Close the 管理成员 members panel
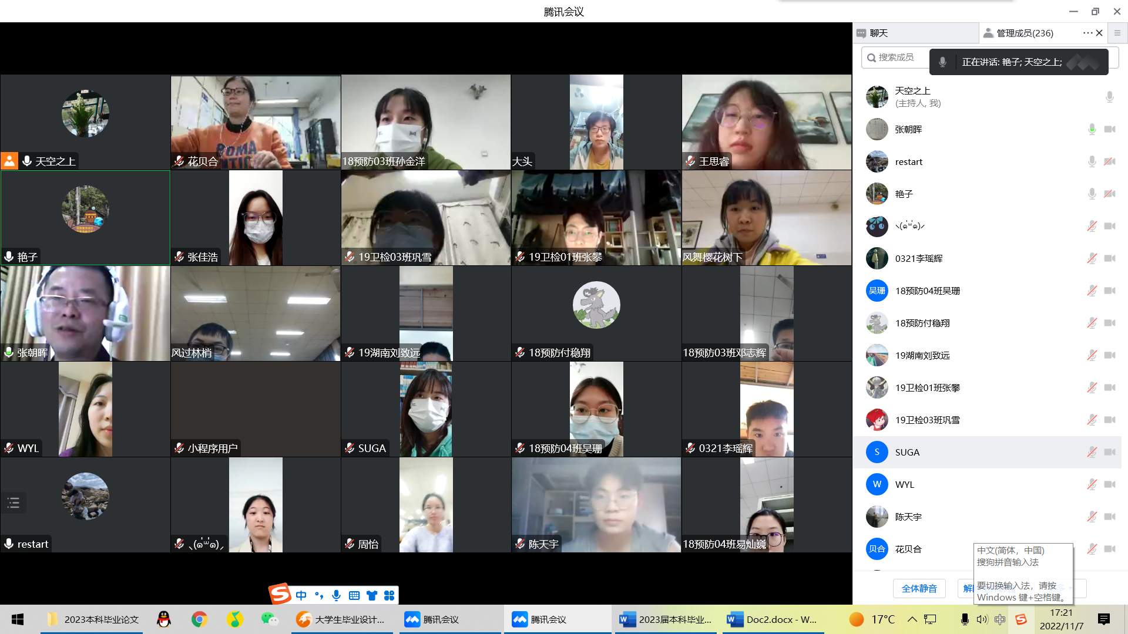This screenshot has height=634, width=1128. [1099, 33]
